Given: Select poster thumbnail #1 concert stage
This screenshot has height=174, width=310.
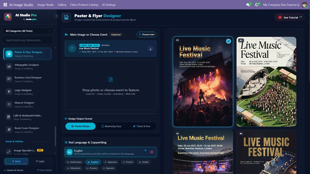Looking at the screenshot, I should point(203,82).
